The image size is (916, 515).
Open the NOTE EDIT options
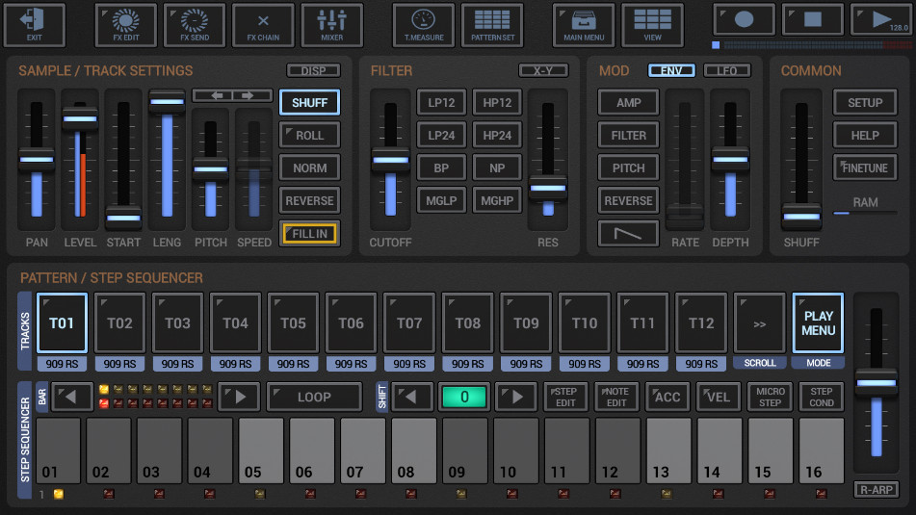616,397
